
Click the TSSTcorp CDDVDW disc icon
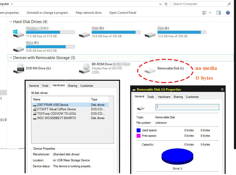pyautogui.click(x=35, y=113)
